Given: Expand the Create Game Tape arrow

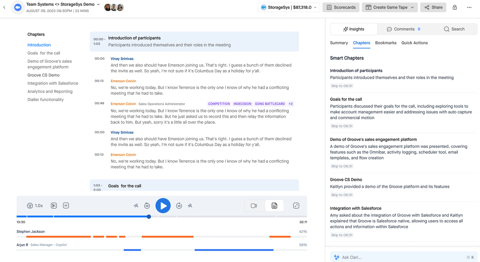Looking at the screenshot, I should tap(412, 7).
